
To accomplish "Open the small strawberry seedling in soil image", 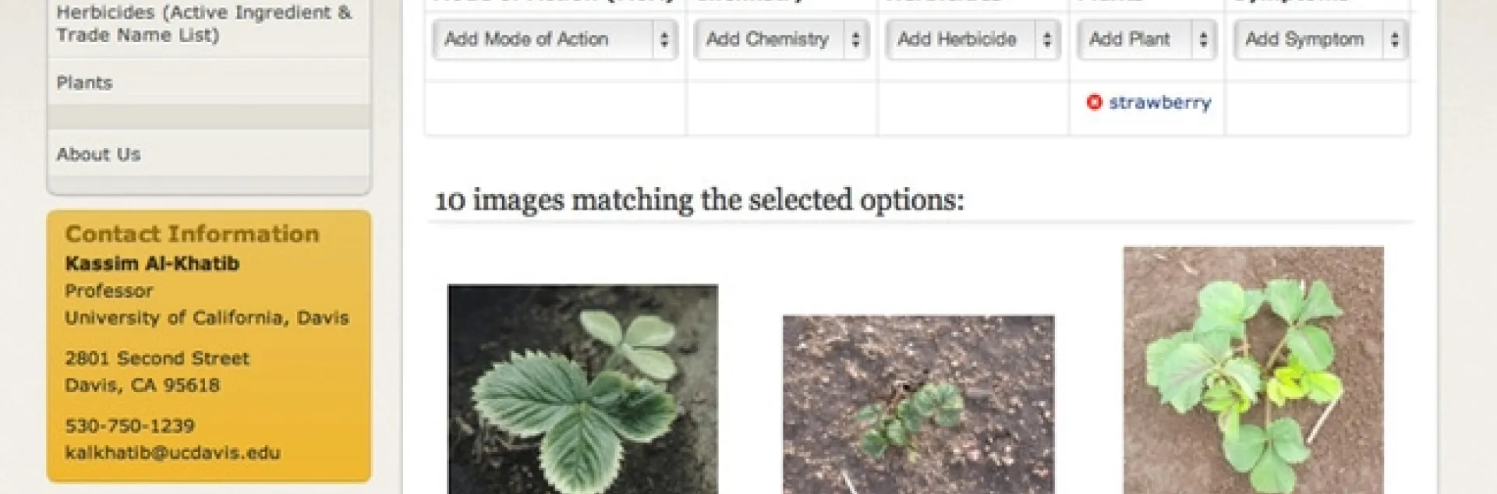I will click(x=918, y=404).
